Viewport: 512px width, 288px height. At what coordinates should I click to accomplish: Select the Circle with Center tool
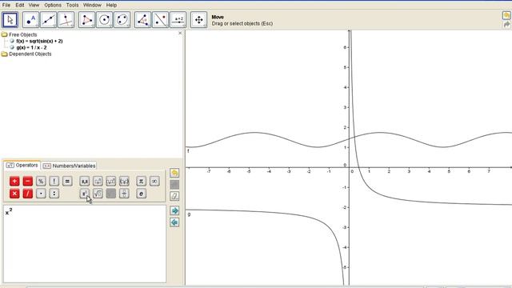(104, 20)
